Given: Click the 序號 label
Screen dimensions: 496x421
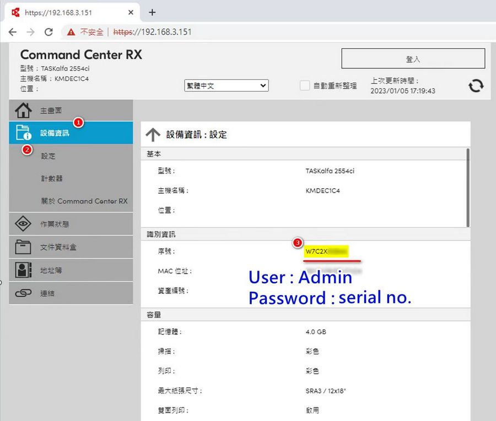Looking at the screenshot, I should point(166,251).
